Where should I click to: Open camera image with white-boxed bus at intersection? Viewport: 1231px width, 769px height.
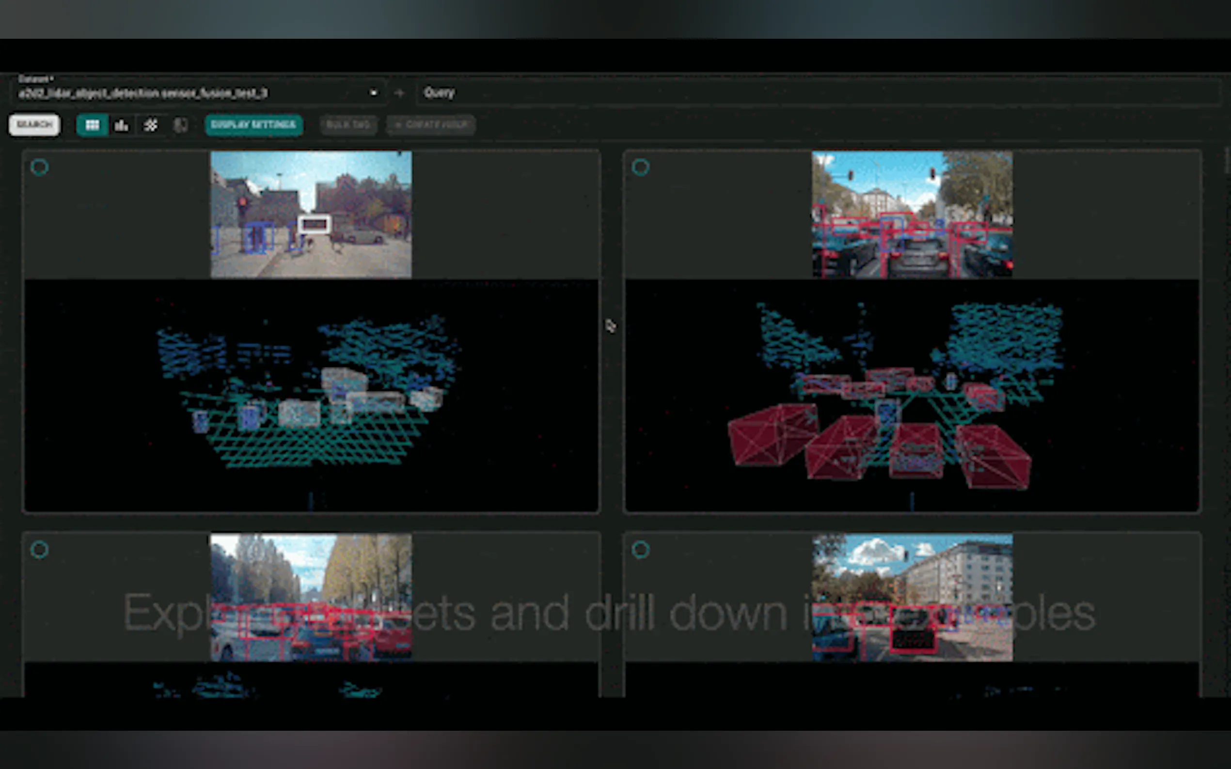coord(311,214)
